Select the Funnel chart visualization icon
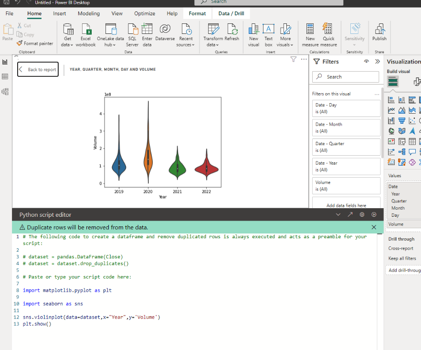Screen dimensions: 421x350 [402, 120]
